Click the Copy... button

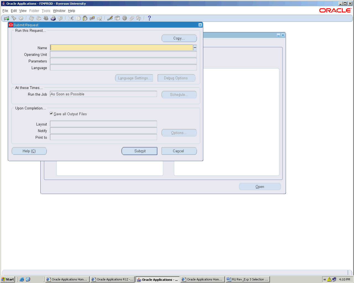(179, 38)
